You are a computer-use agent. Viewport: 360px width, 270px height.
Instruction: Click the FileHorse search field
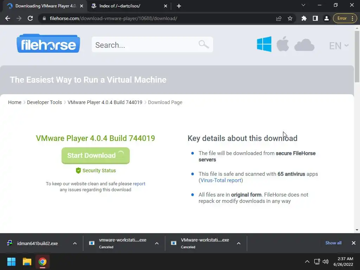tap(153, 45)
